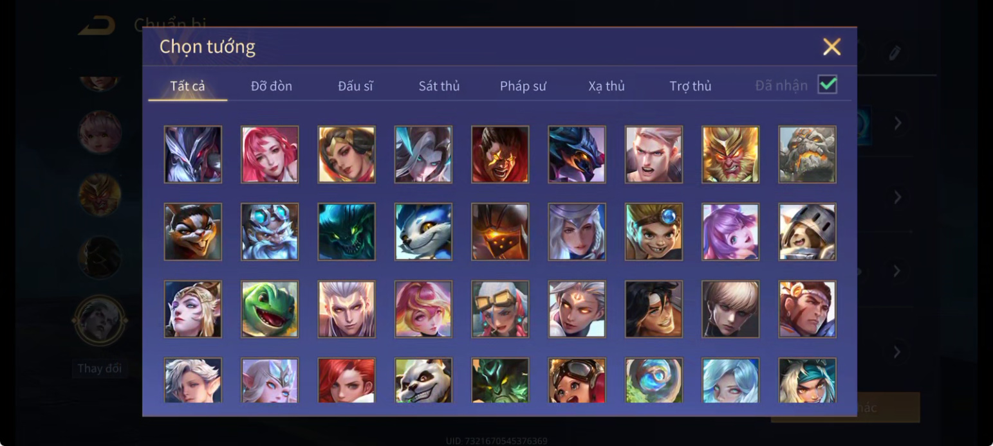Viewport: 993px width, 446px height.
Task: Click the Thay đổi button
Action: pyautogui.click(x=100, y=369)
